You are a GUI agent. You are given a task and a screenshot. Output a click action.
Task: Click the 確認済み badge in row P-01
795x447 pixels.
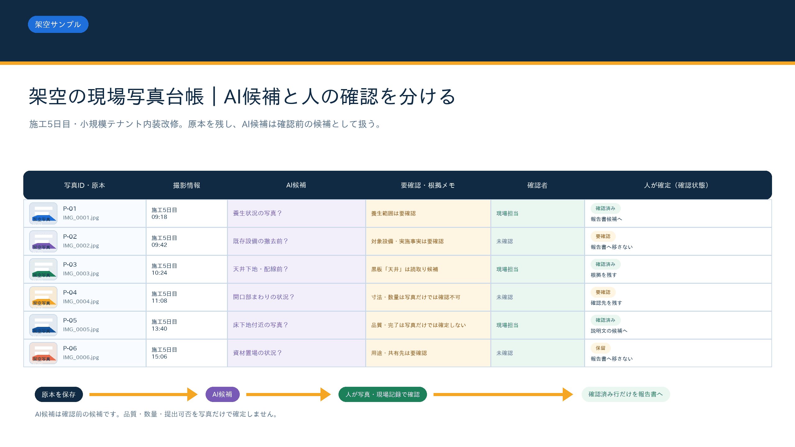click(x=605, y=208)
